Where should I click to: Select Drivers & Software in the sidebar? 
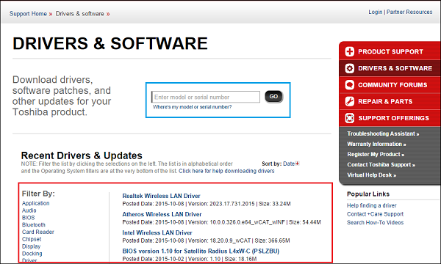[x=390, y=68]
